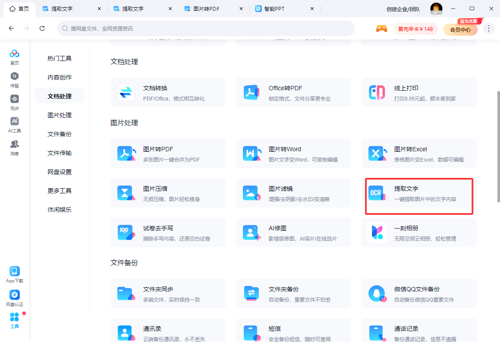500x342 pixels.
Task: Open the Office转PDF tool icon
Action: pos(252,92)
